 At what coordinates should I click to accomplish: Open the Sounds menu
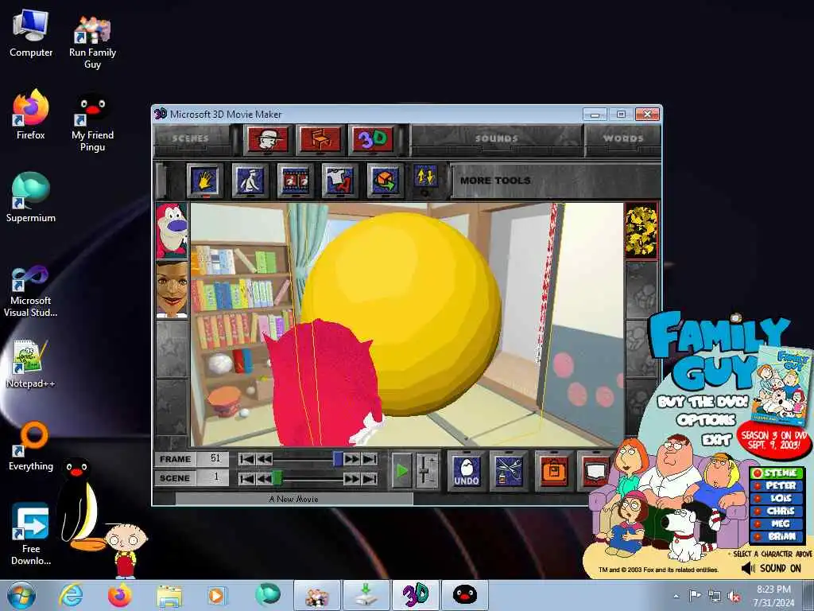tap(496, 138)
